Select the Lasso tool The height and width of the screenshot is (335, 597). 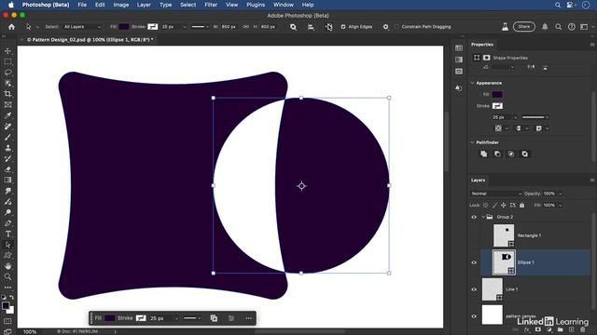point(7,73)
